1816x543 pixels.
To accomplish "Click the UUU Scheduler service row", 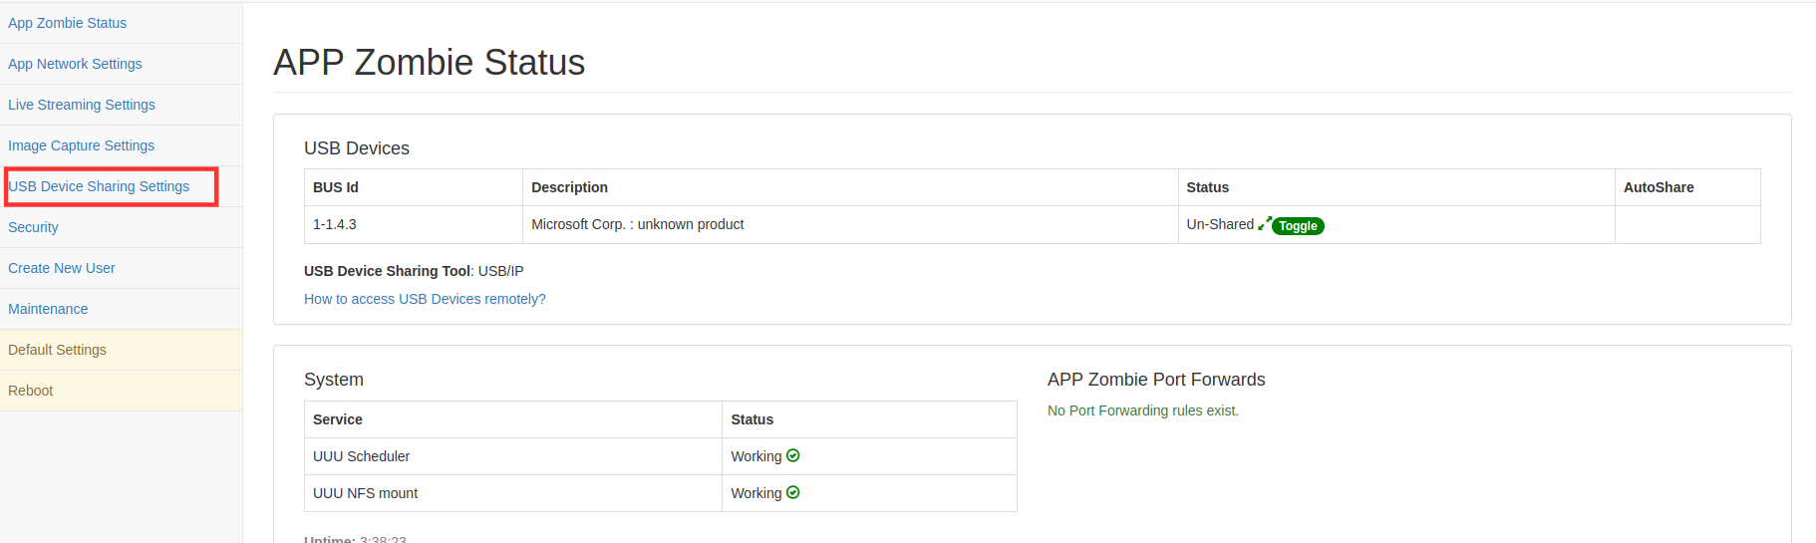I will (660, 456).
